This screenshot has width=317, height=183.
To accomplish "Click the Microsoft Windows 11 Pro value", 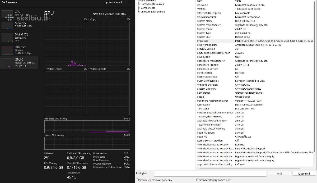I will (250, 5).
